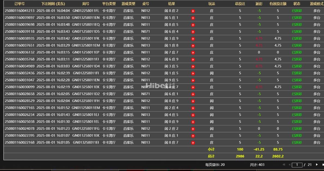Open video for round GN012258011FK
The height and width of the screenshot is (171, 324).
pyautogui.click(x=193, y=39)
